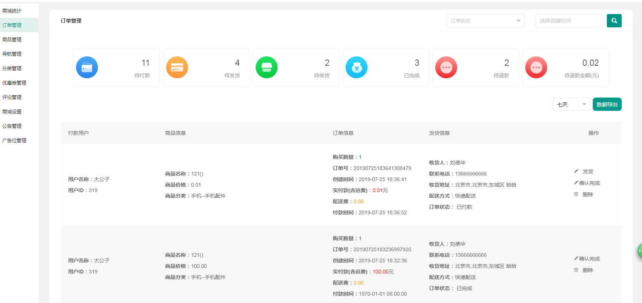Click the pencil icon next to 发货

[x=576, y=171]
